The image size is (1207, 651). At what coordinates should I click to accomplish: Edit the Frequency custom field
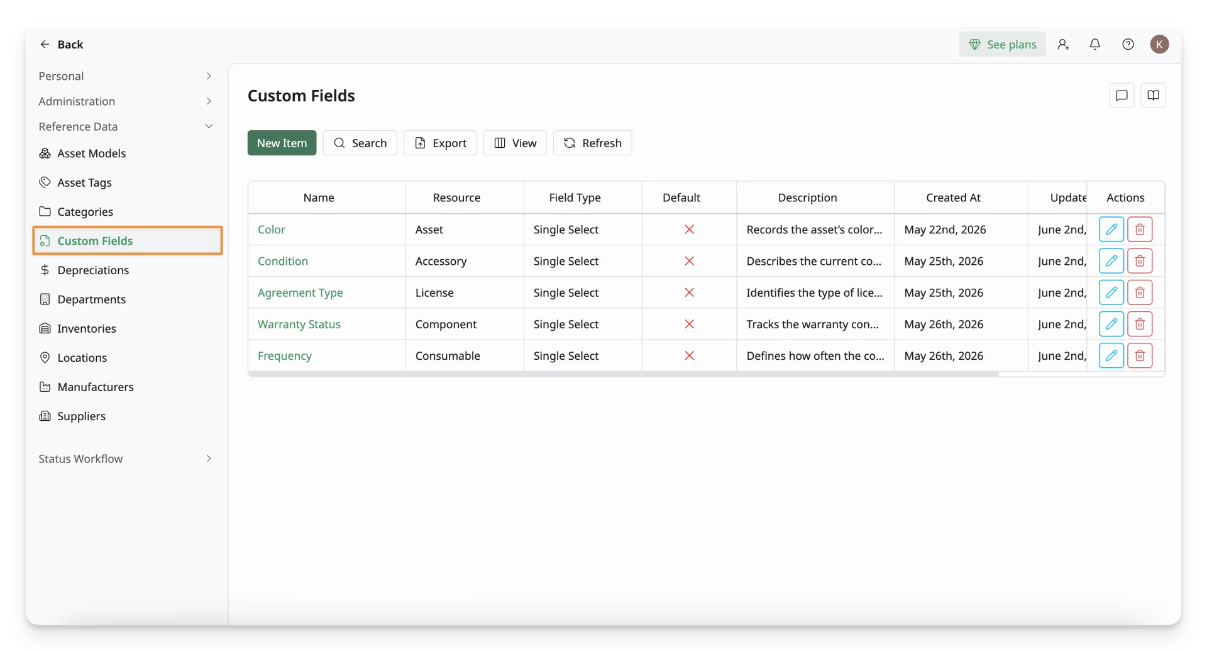[x=1111, y=355]
